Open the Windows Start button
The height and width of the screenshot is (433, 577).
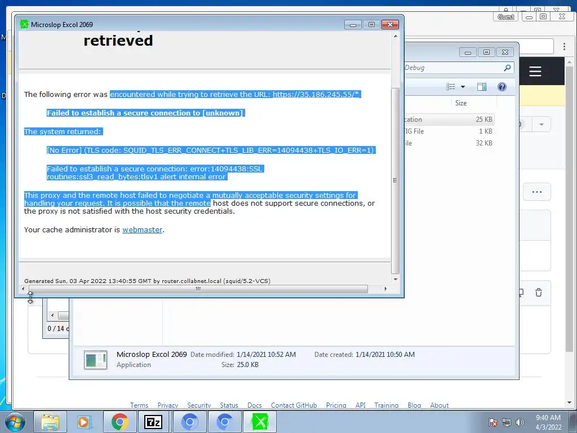click(x=15, y=422)
